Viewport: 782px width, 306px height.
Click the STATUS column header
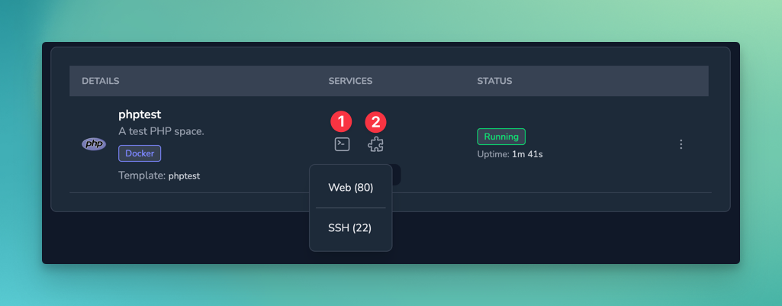click(x=494, y=81)
